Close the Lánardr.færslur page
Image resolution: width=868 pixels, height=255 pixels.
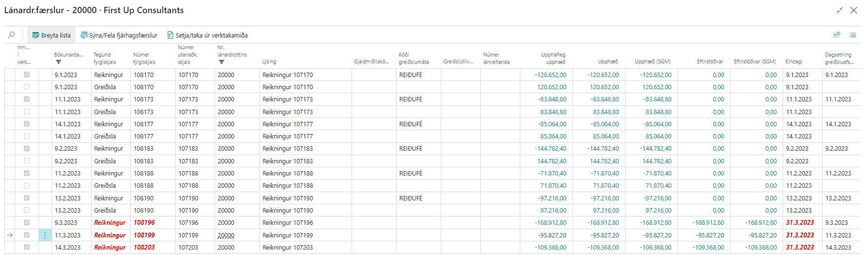click(853, 10)
